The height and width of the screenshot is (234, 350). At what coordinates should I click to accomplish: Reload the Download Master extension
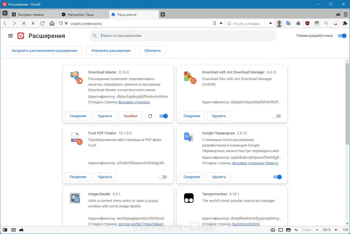pyautogui.click(x=150, y=116)
